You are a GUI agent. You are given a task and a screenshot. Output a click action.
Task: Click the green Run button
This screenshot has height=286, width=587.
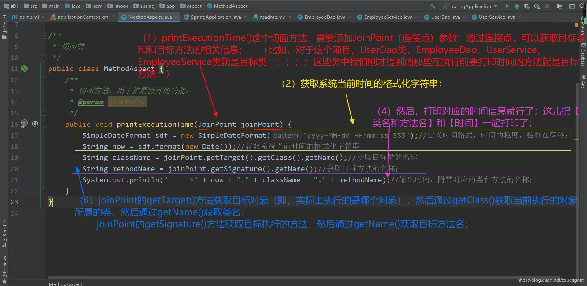pyautogui.click(x=507, y=6)
